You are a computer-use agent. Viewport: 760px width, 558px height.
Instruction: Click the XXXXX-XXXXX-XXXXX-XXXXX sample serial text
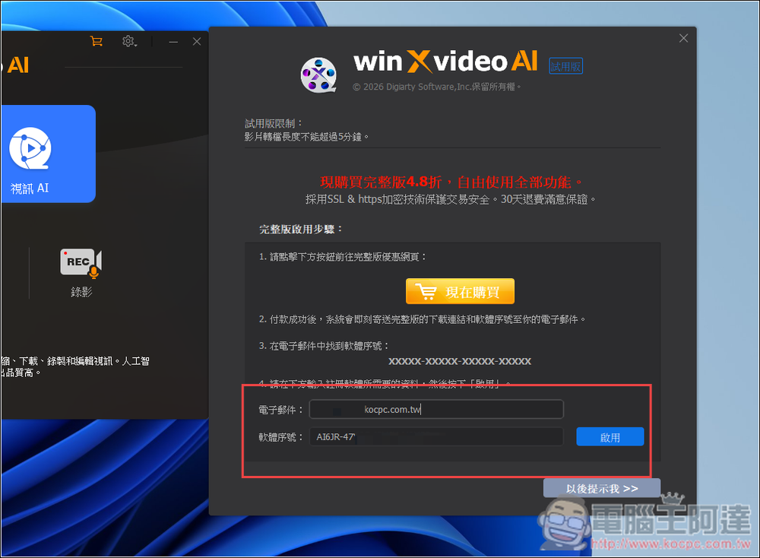(460, 361)
